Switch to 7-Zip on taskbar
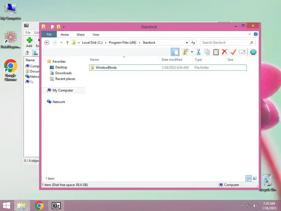 tap(56, 206)
